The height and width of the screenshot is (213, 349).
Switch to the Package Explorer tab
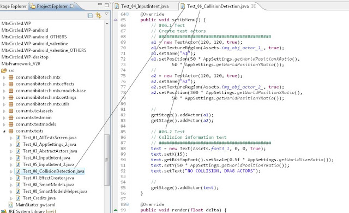click(x=13, y=6)
